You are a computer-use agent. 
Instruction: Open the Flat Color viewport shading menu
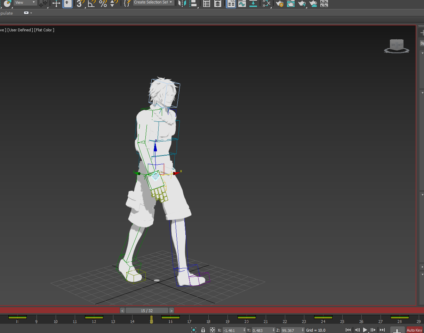(x=44, y=30)
